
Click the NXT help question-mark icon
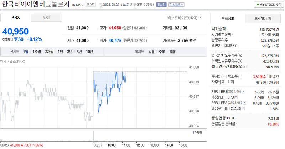pos(200,18)
